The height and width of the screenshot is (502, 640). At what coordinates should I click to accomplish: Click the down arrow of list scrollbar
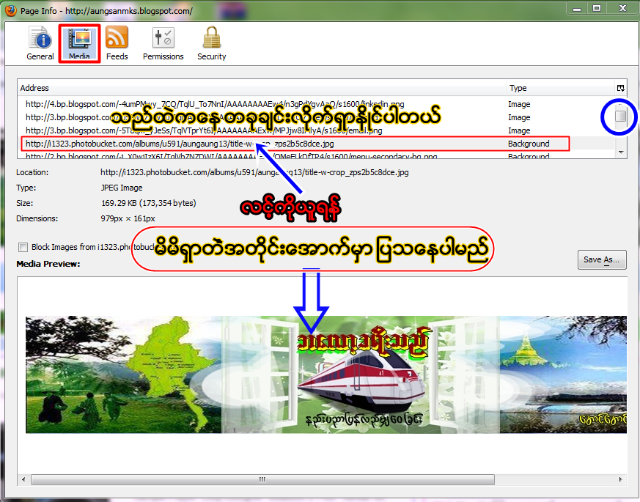pyautogui.click(x=621, y=152)
